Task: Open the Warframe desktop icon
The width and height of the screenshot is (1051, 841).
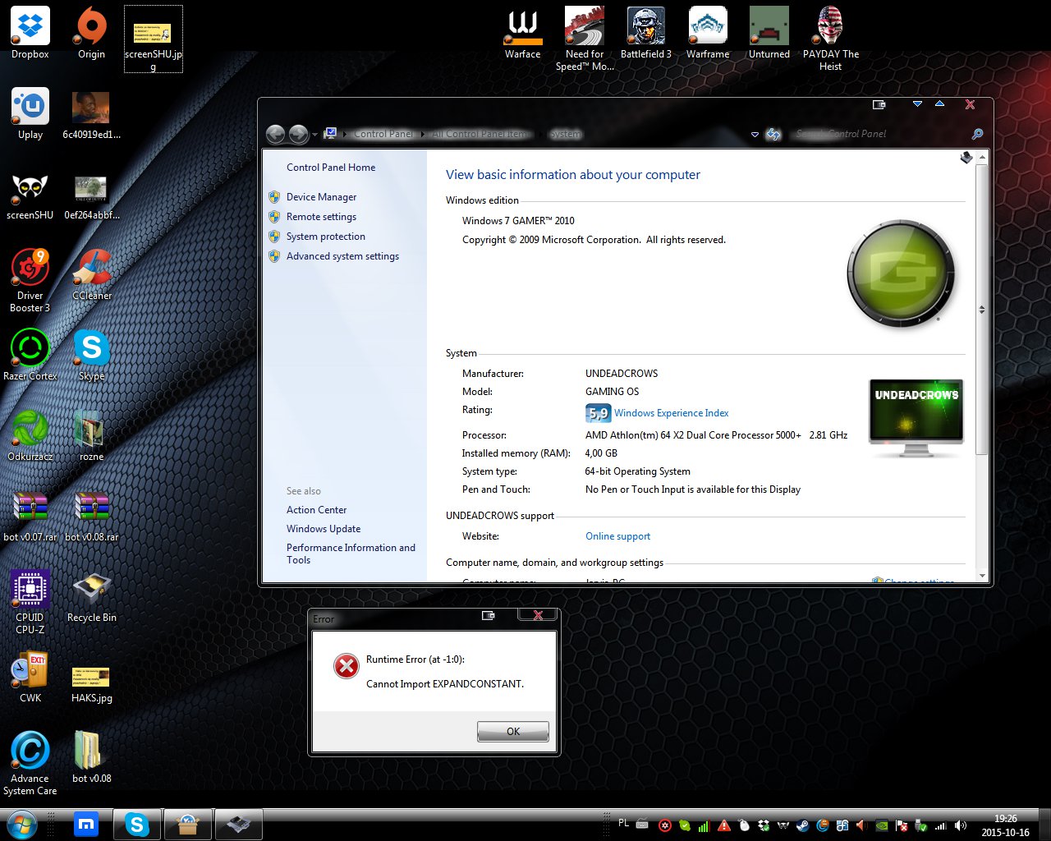Action: (x=708, y=33)
